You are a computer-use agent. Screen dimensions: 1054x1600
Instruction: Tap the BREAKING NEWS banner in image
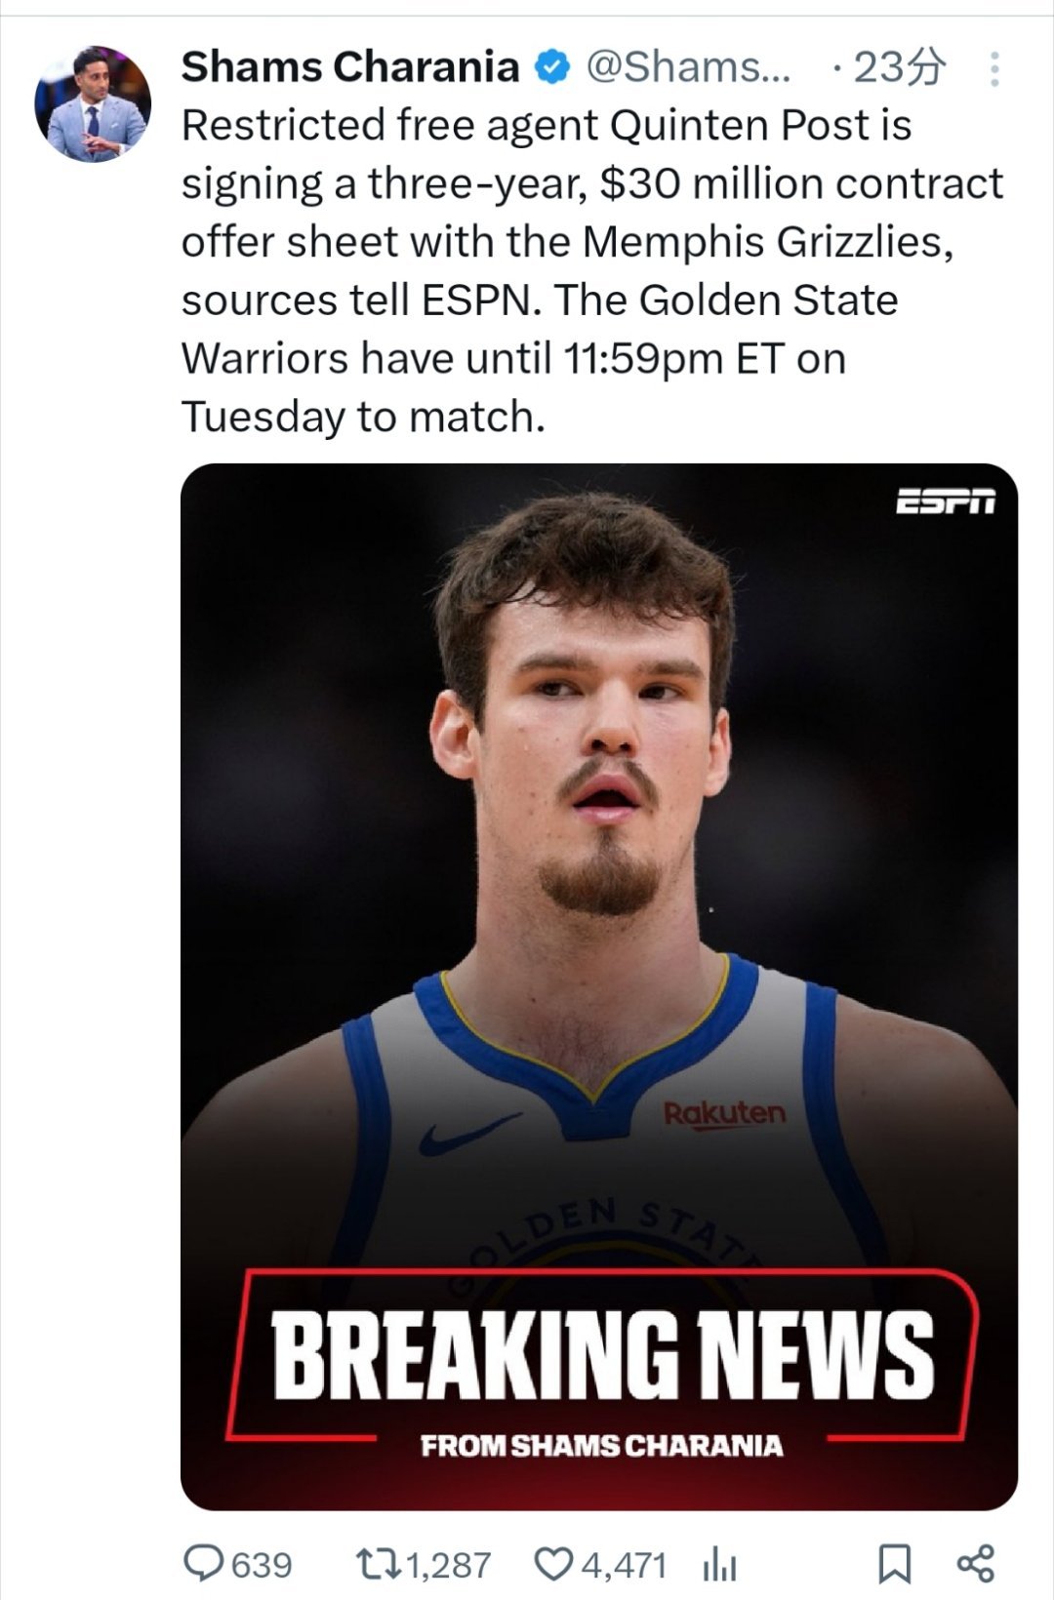pyautogui.click(x=602, y=1354)
